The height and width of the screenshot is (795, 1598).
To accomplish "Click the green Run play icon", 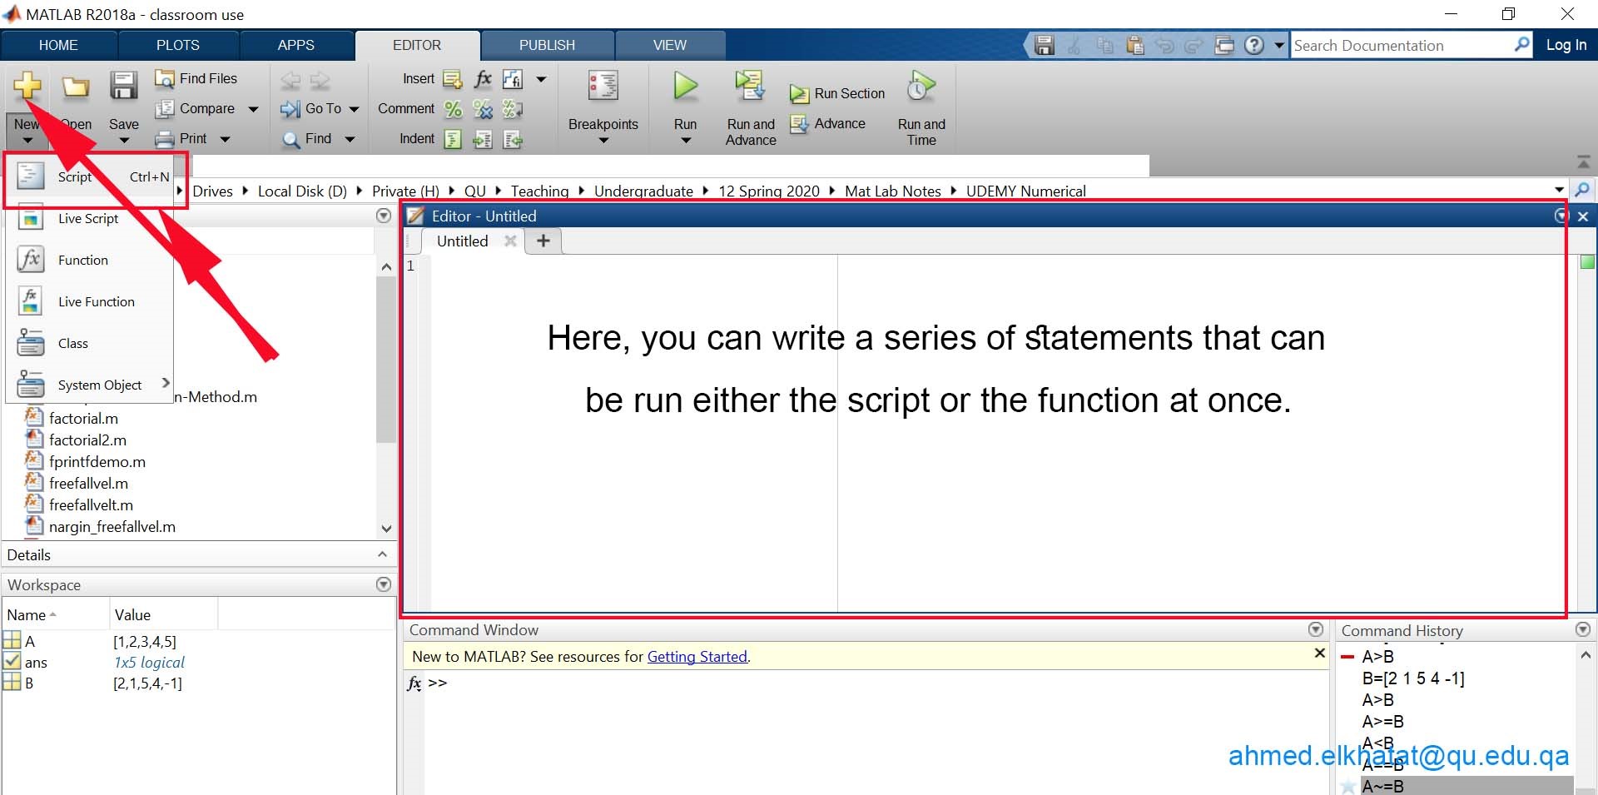I will [686, 85].
